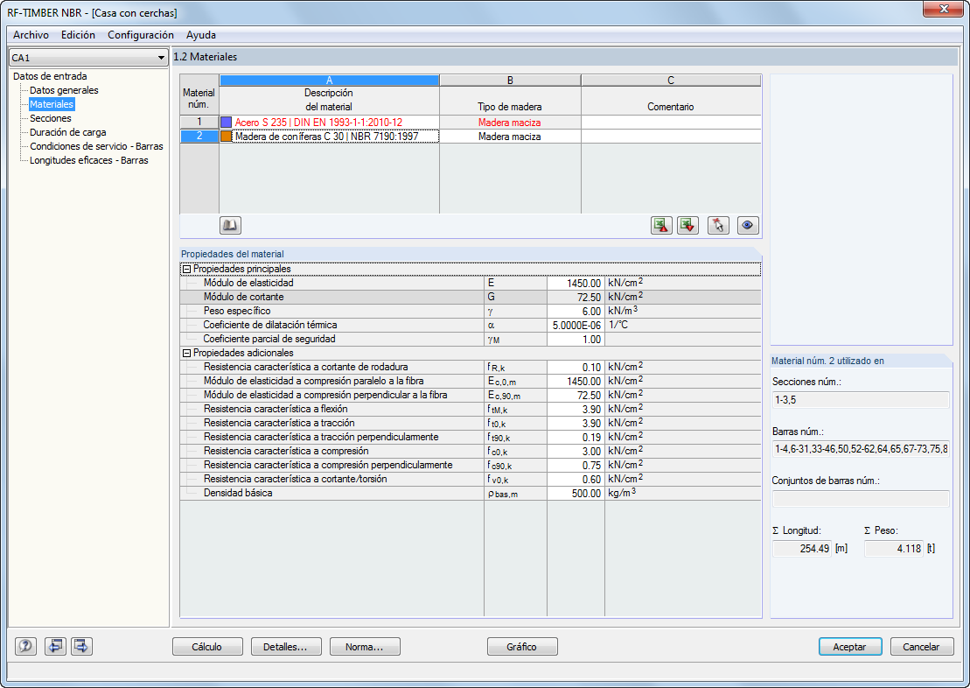Click the Peso específico value 6.00
The width and height of the screenshot is (970, 688).
tap(576, 311)
